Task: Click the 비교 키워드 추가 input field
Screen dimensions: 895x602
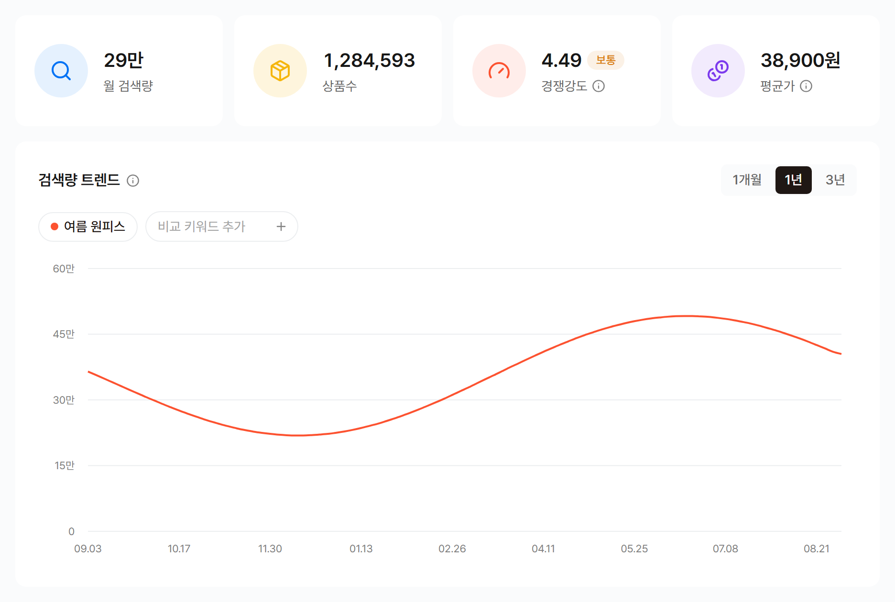Action: point(222,226)
